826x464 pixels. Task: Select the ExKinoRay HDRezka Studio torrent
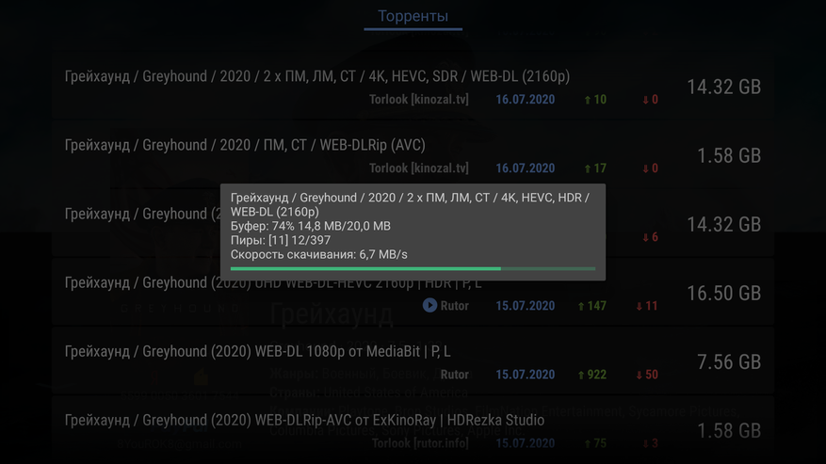click(413, 430)
